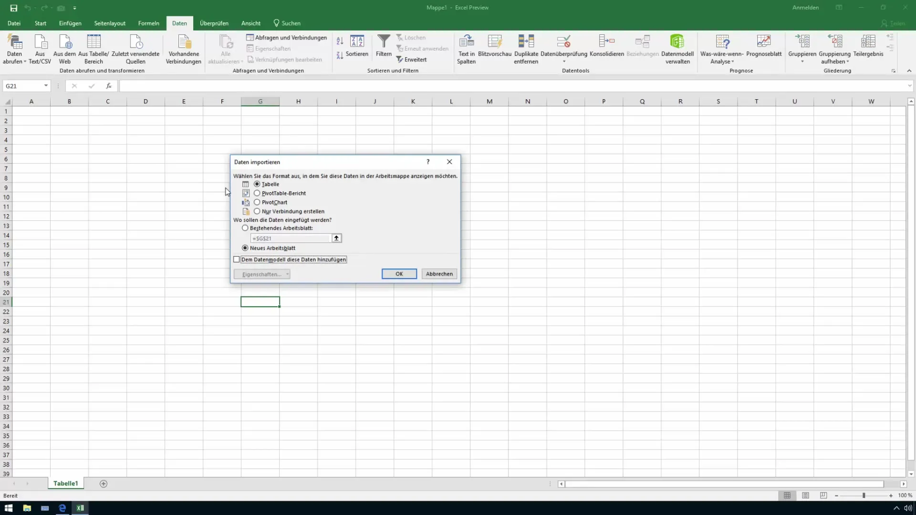Switch to the Ansicht tab
Image resolution: width=916 pixels, height=515 pixels.
click(x=251, y=23)
